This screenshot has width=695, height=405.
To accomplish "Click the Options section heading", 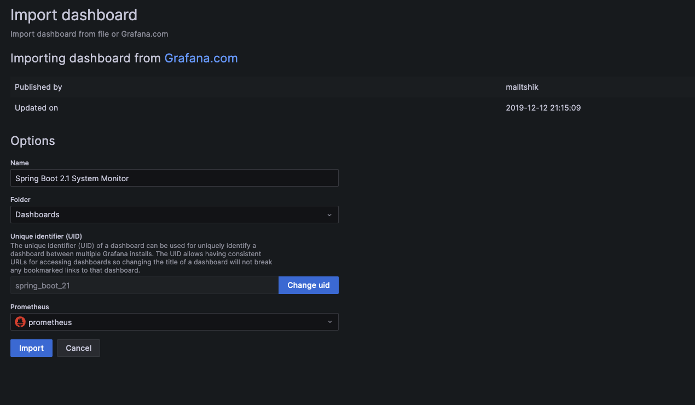I will tap(33, 141).
